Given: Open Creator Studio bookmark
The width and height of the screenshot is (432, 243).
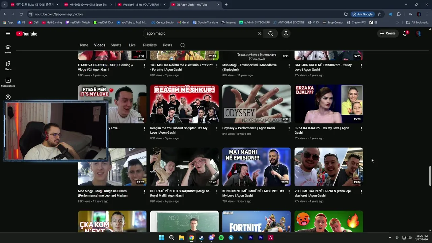Looking at the screenshot, I should [162, 22].
